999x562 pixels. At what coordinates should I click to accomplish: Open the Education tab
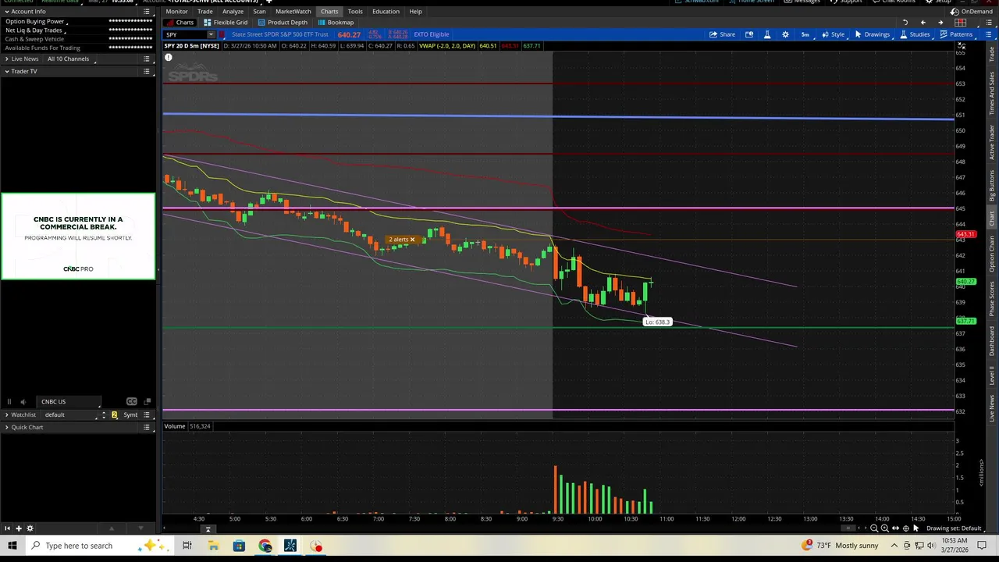click(386, 12)
